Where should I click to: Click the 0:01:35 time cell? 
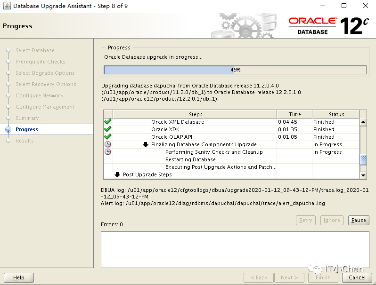coord(287,129)
